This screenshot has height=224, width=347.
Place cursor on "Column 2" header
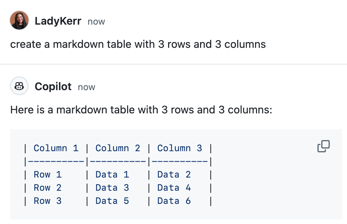[118, 148]
